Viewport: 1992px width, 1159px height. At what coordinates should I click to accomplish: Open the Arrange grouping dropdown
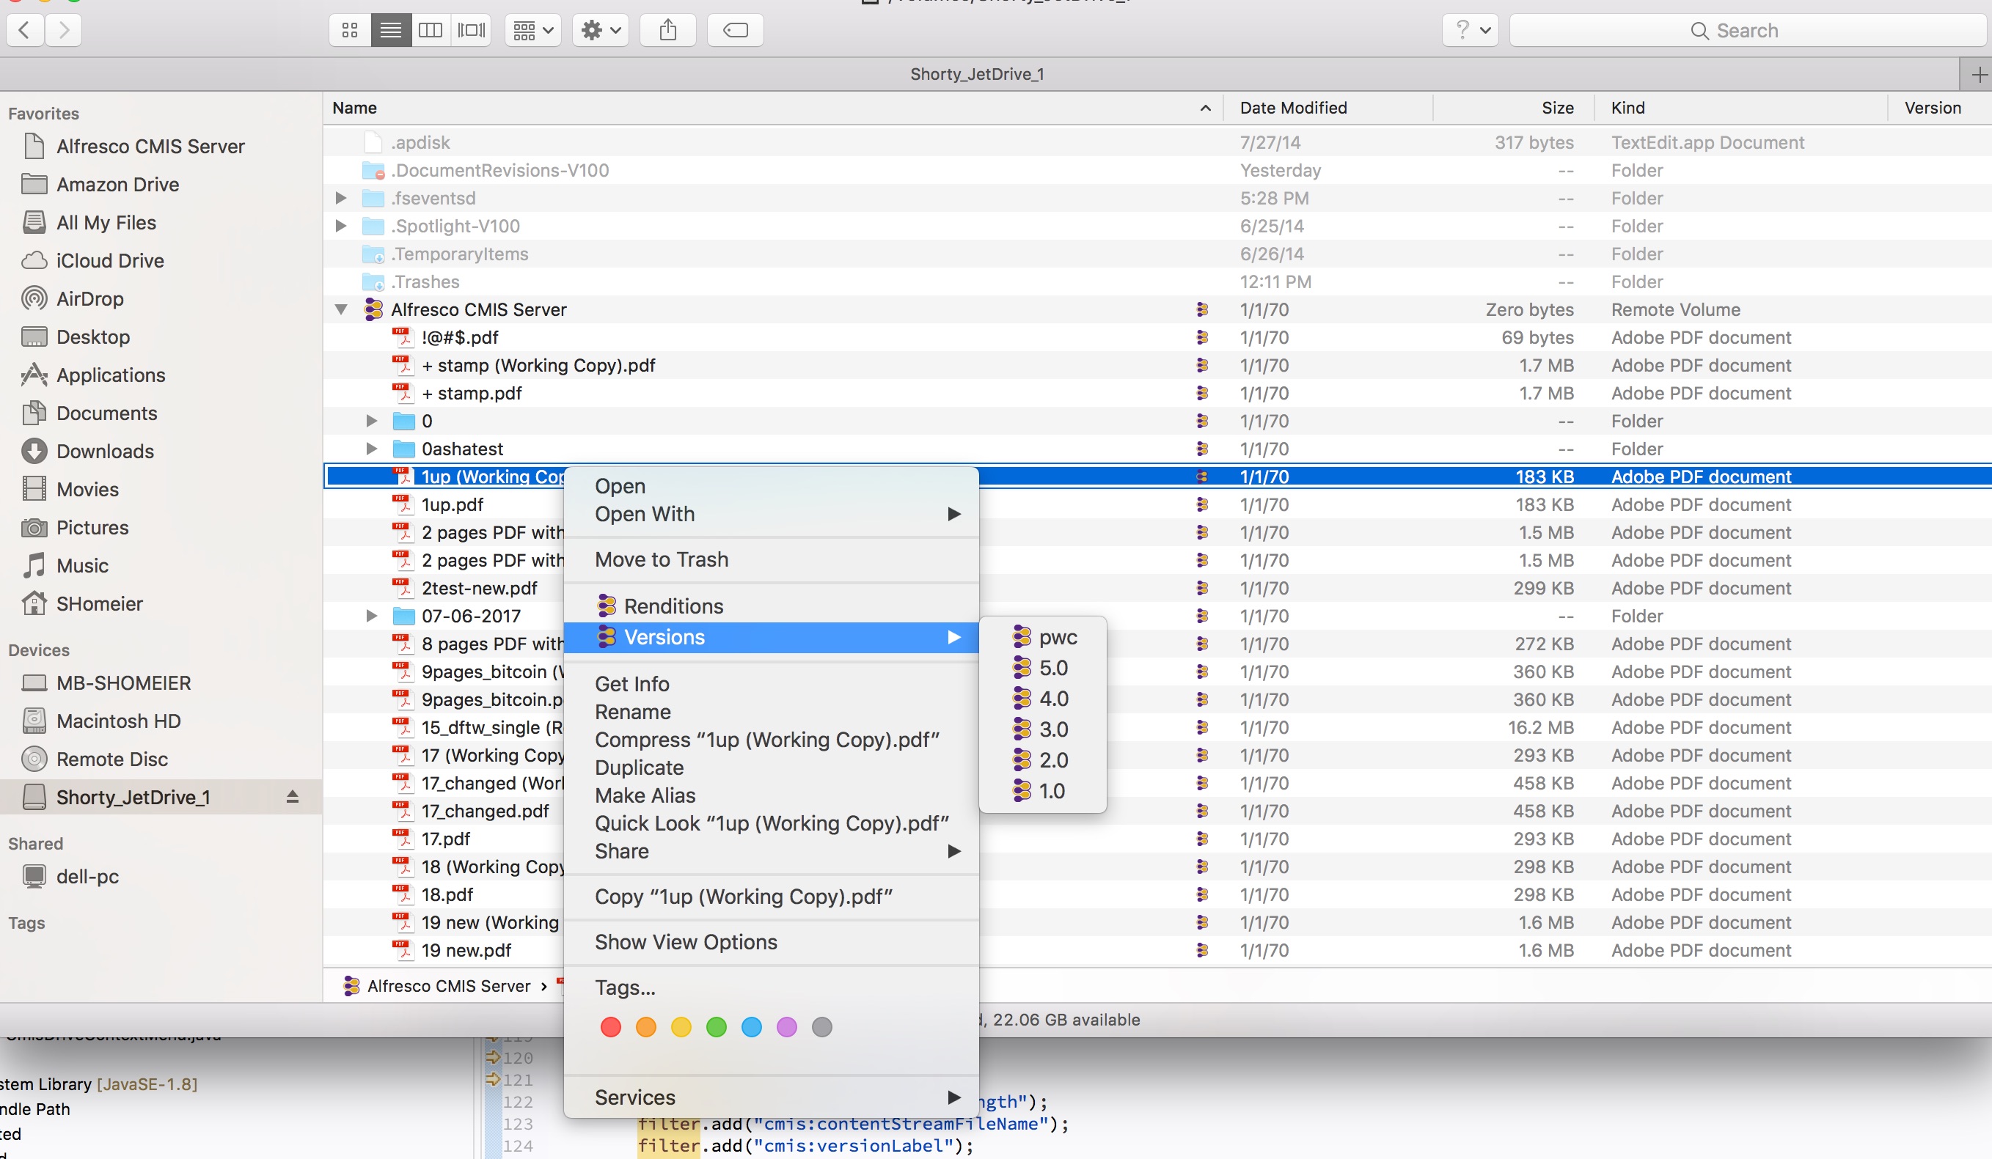point(532,30)
